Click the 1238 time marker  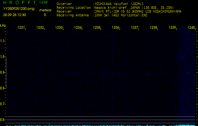coord(153,27)
